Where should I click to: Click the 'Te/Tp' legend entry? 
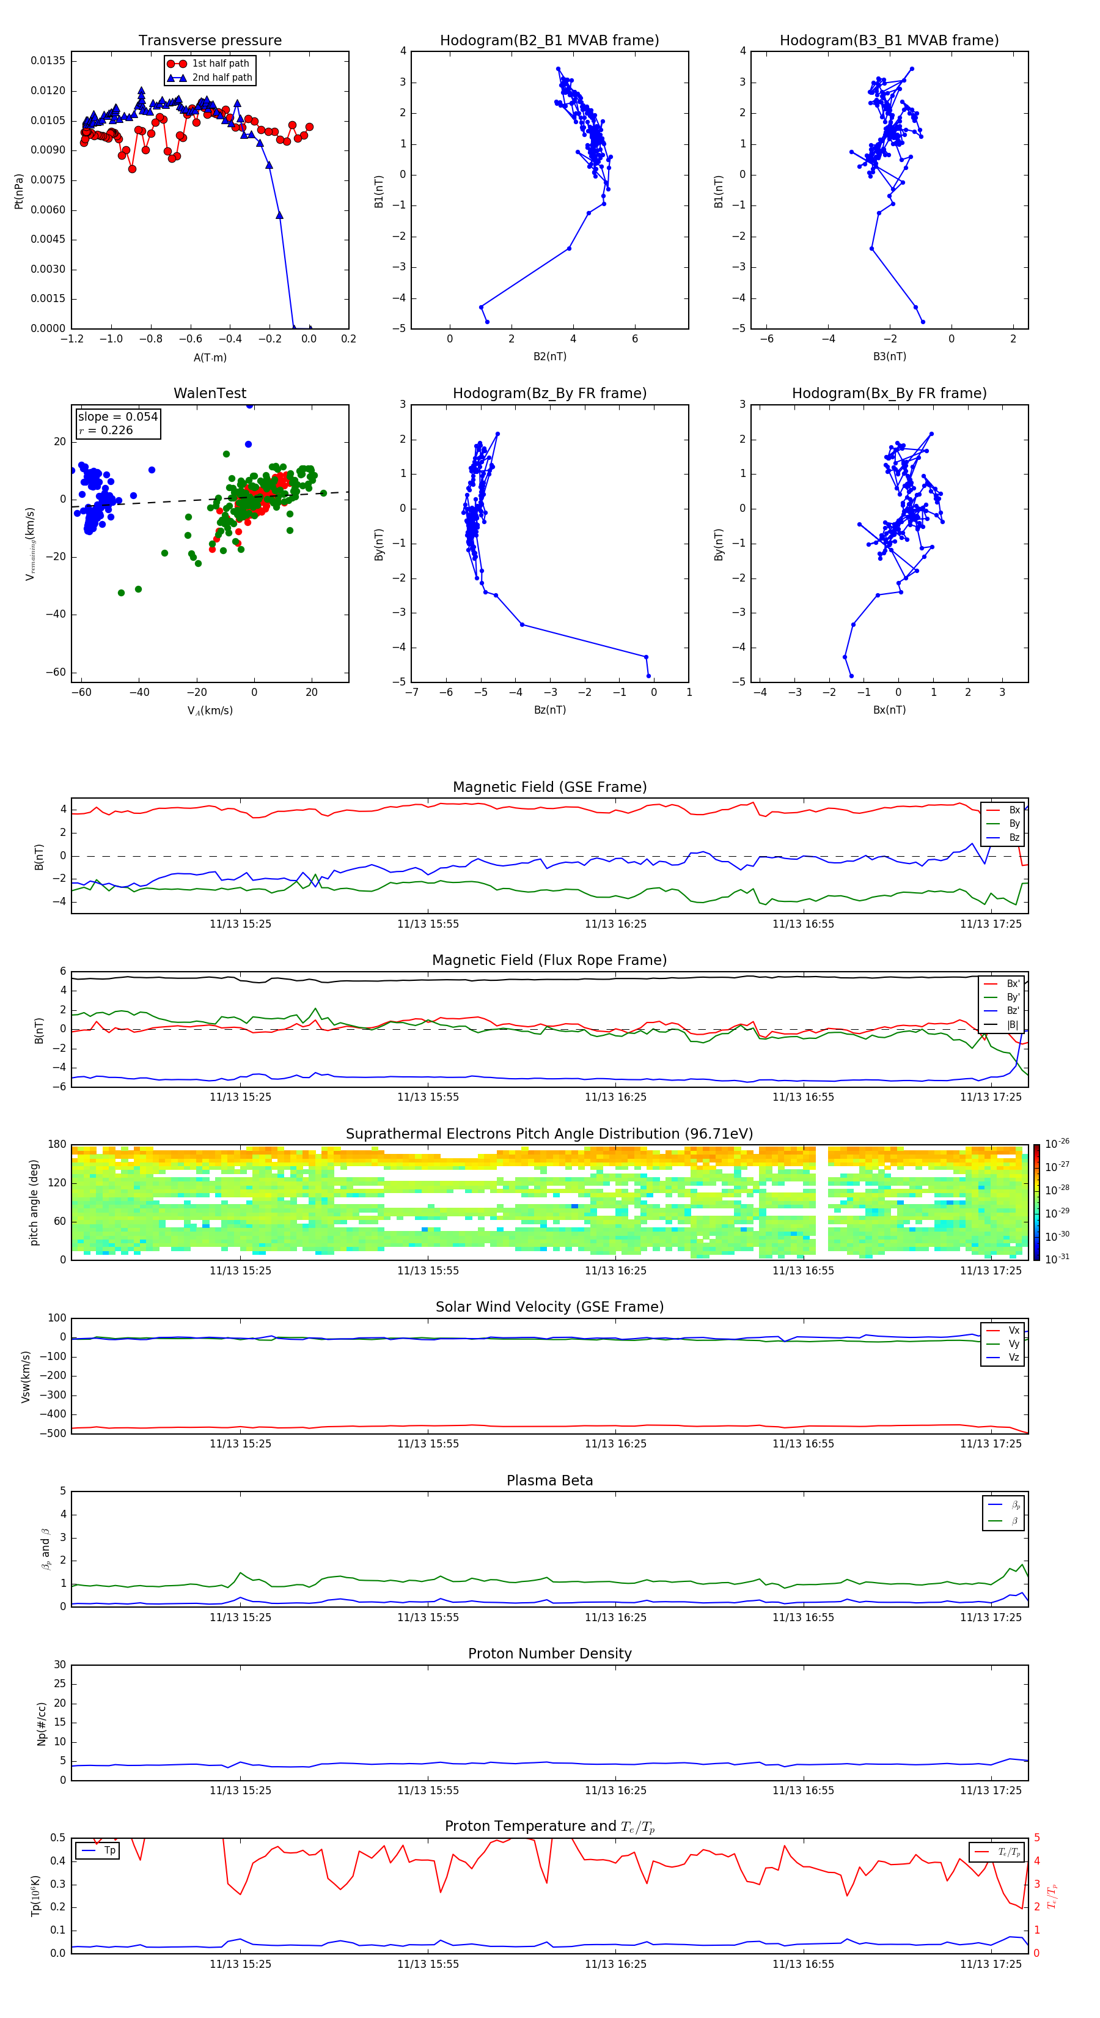997,1852
